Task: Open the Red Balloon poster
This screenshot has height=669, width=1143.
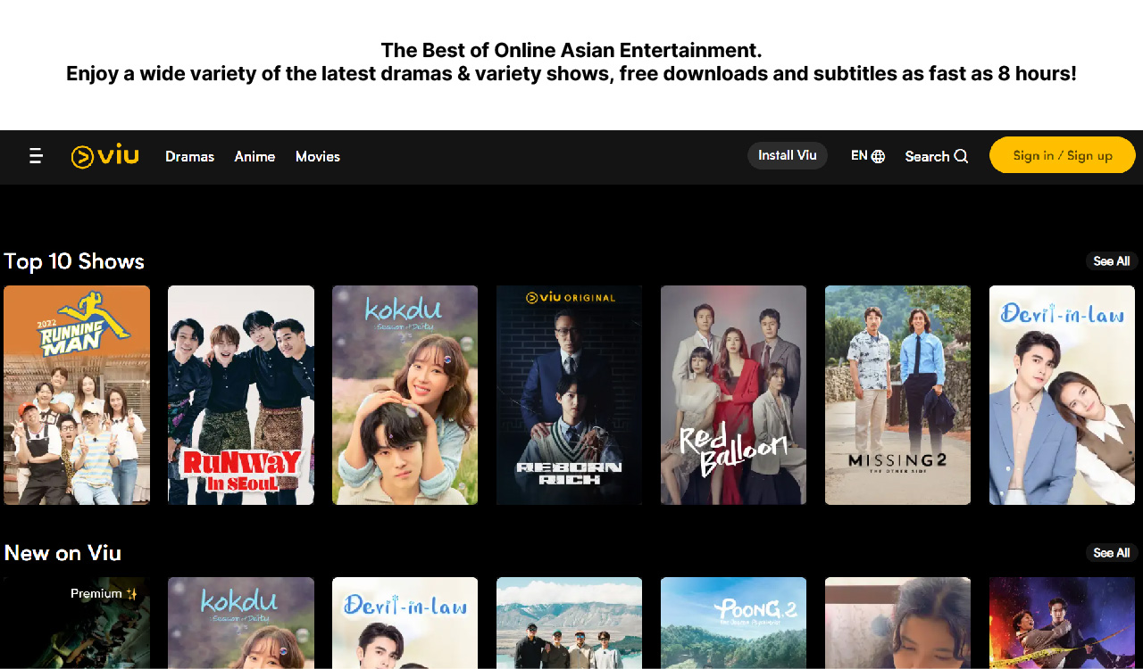Action: point(733,395)
